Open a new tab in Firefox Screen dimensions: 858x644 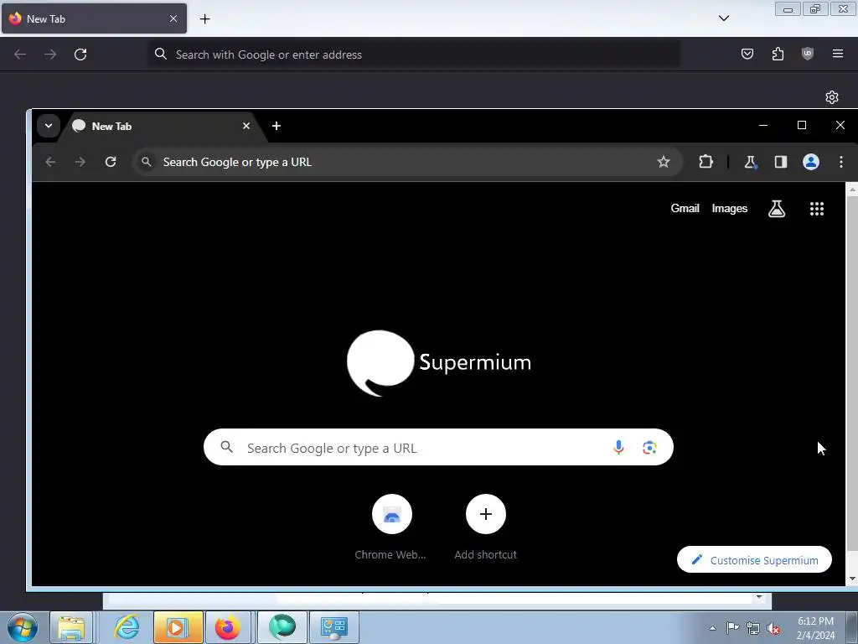(204, 19)
